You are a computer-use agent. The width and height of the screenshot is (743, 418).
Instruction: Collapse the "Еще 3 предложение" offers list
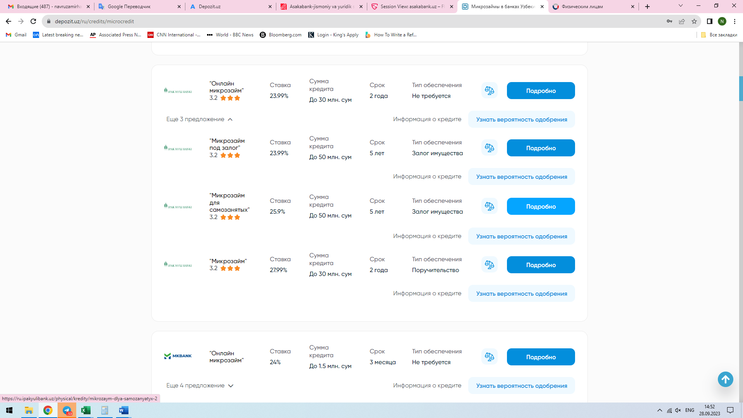(199, 119)
